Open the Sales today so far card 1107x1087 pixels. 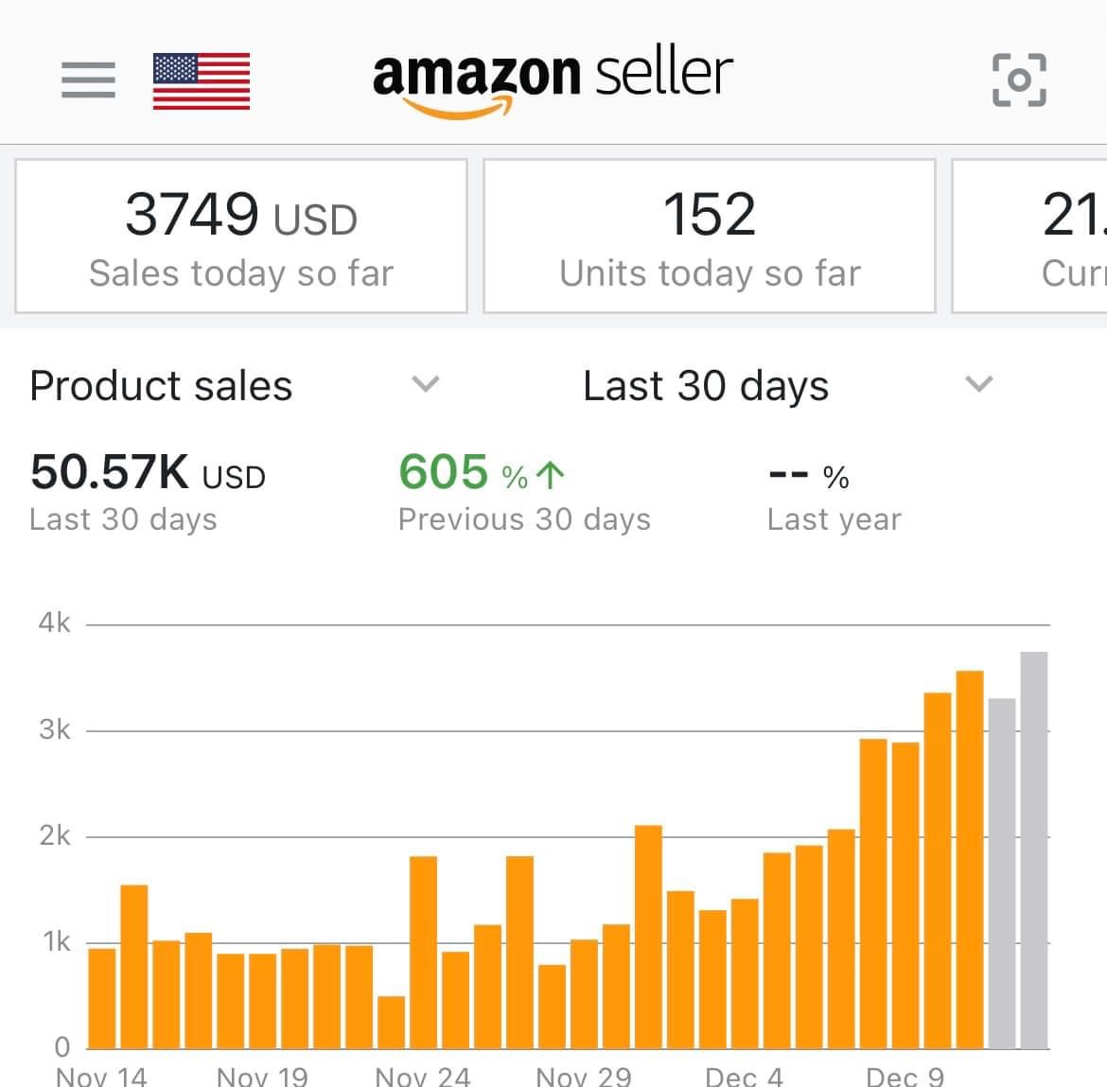pyautogui.click(x=241, y=237)
